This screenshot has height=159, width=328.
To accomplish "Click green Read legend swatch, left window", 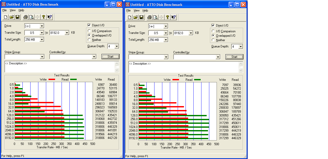I will 74,79.
